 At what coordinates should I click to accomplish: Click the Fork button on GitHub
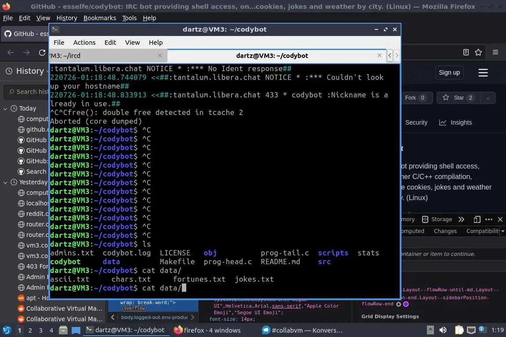click(416, 98)
